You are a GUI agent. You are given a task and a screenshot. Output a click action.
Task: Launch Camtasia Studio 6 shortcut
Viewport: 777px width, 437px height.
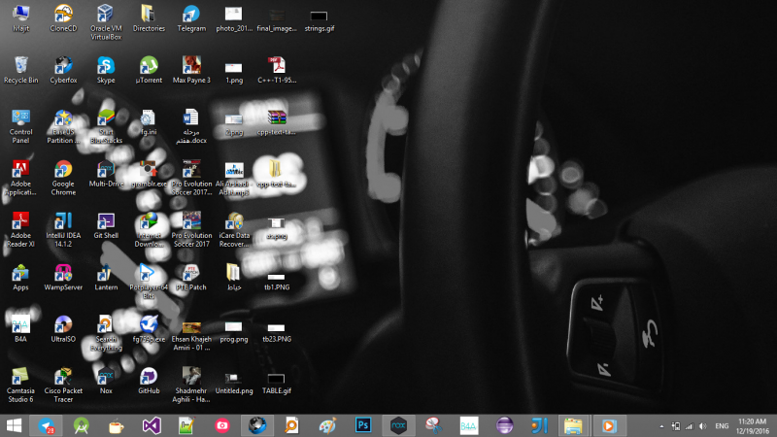pos(20,386)
